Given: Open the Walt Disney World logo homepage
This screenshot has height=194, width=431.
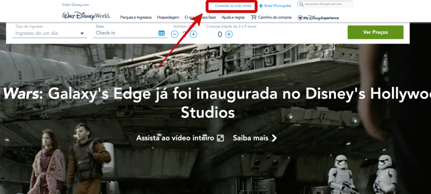Looking at the screenshot, I should pyautogui.click(x=86, y=16).
